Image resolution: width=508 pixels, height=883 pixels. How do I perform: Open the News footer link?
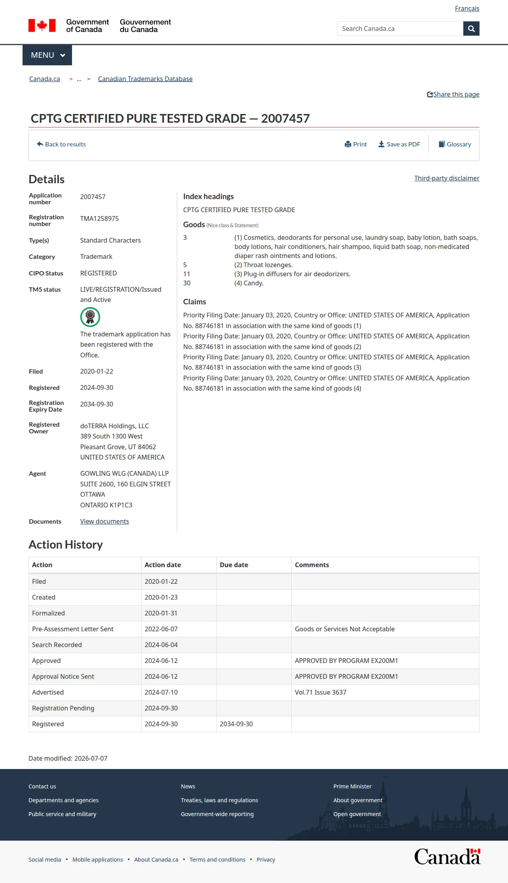(188, 786)
